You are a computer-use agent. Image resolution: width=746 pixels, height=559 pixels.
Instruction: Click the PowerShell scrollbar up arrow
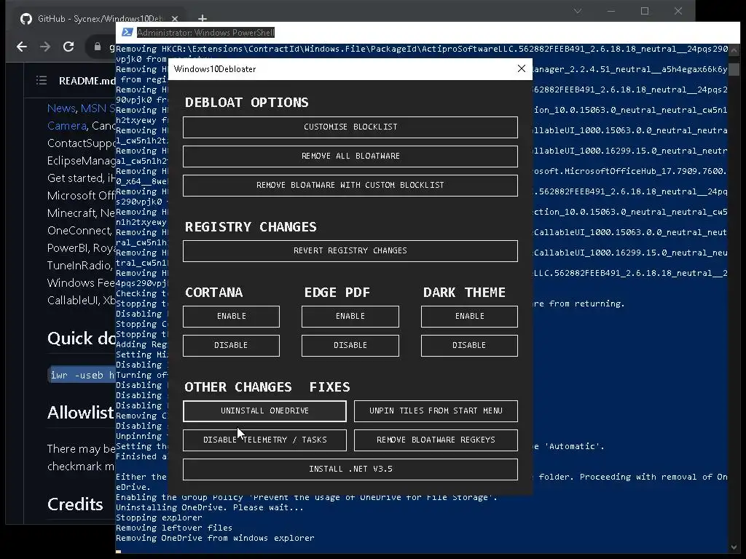click(734, 49)
